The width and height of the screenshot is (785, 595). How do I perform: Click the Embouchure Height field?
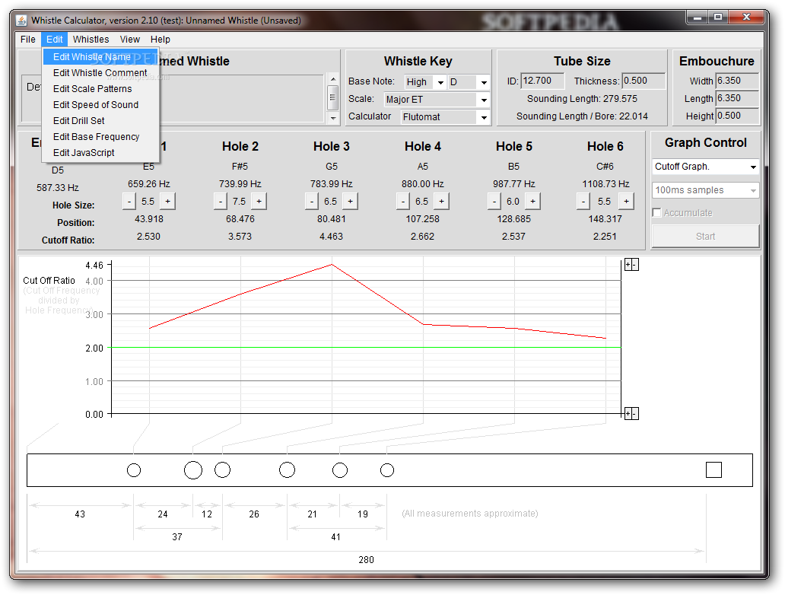coord(737,116)
